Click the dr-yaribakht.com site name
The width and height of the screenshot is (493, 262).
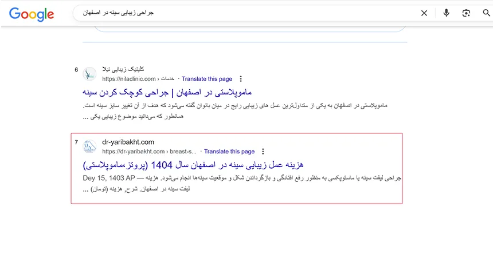coord(128,142)
